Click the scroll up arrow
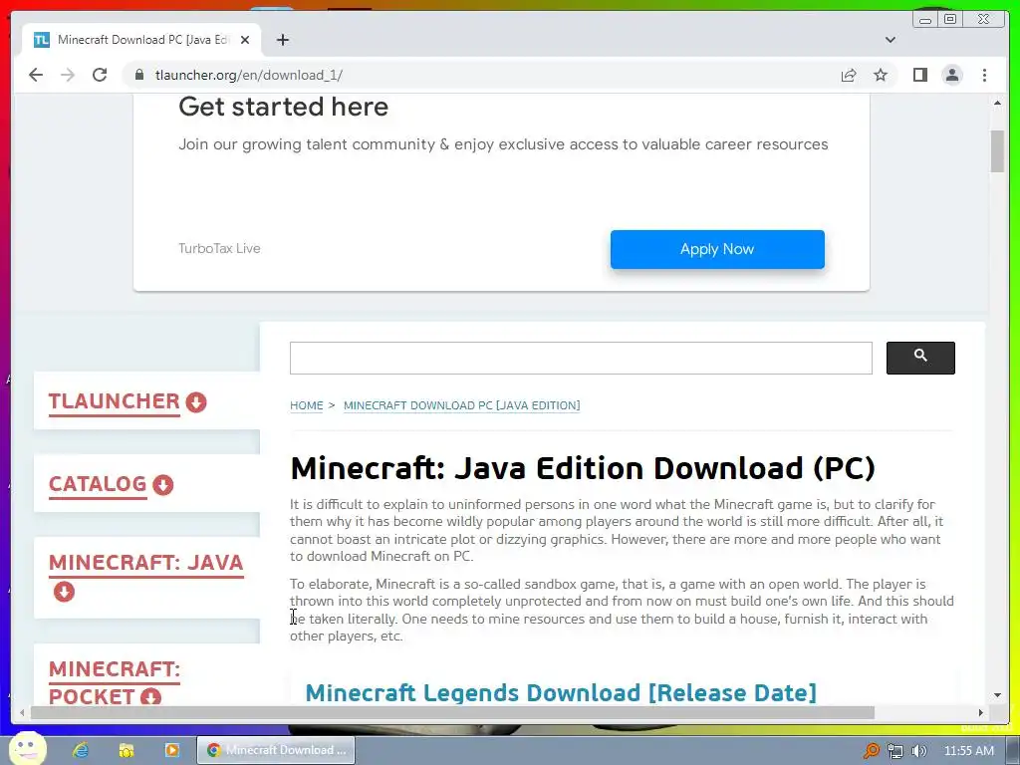The height and width of the screenshot is (765, 1020). 997,103
